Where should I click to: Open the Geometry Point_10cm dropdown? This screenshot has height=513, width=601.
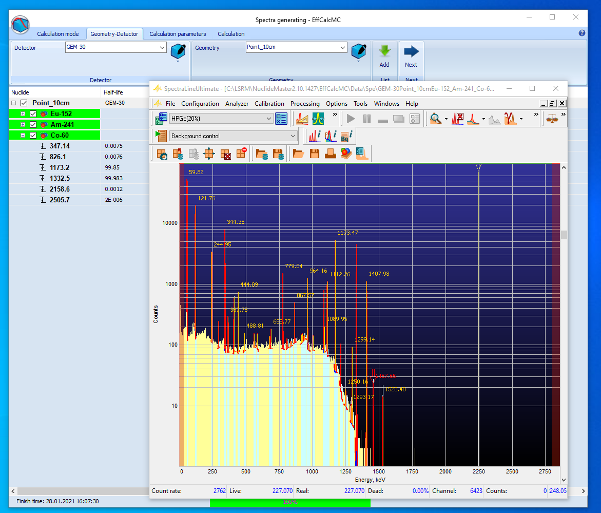(x=343, y=47)
